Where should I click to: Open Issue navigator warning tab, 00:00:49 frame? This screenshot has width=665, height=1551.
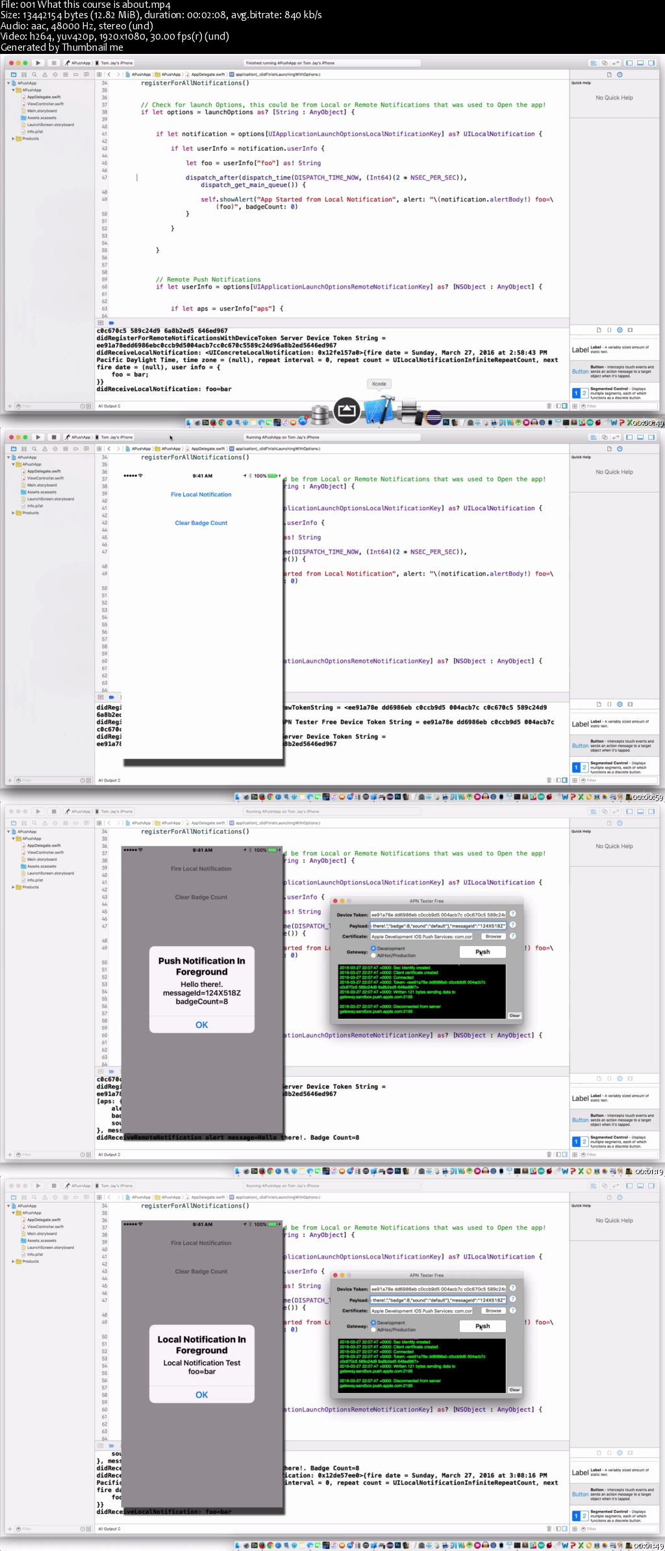44,75
